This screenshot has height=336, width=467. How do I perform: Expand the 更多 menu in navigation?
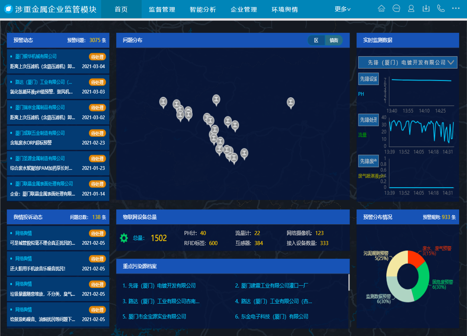pos(342,9)
